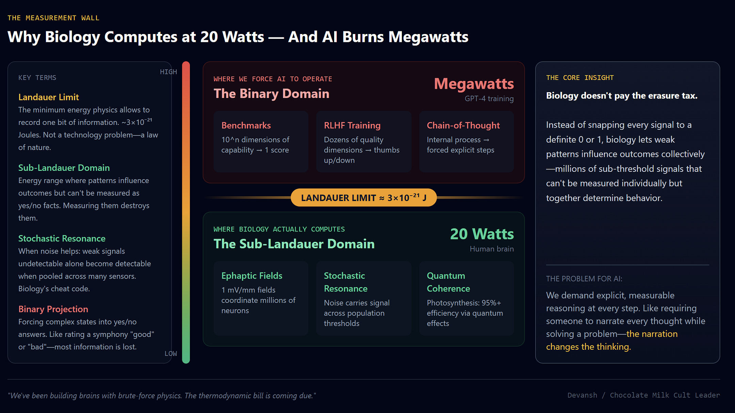
Task: Click the Benchmarks card
Action: [261, 141]
